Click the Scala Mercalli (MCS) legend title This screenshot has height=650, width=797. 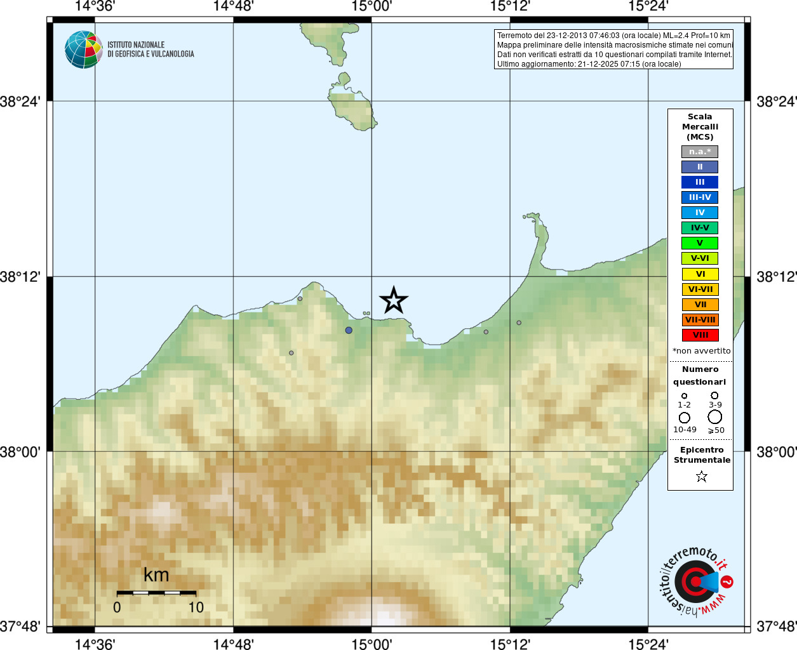tap(700, 127)
